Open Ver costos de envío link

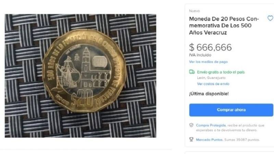tap(213, 84)
